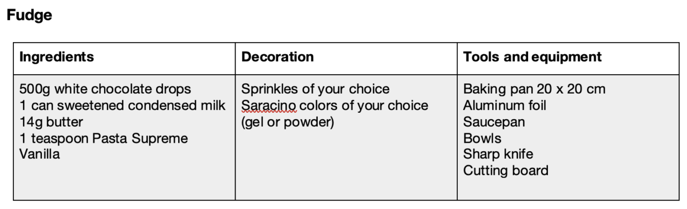Click 'Baking pan 20 x 20 cm' line
Screen dimensions: 687x209
click(x=534, y=89)
